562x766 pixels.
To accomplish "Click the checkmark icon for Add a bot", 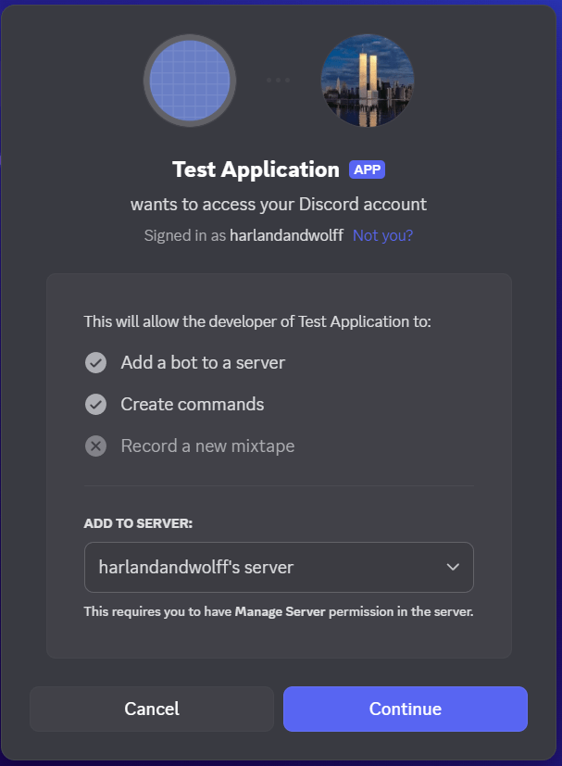I will (x=95, y=363).
